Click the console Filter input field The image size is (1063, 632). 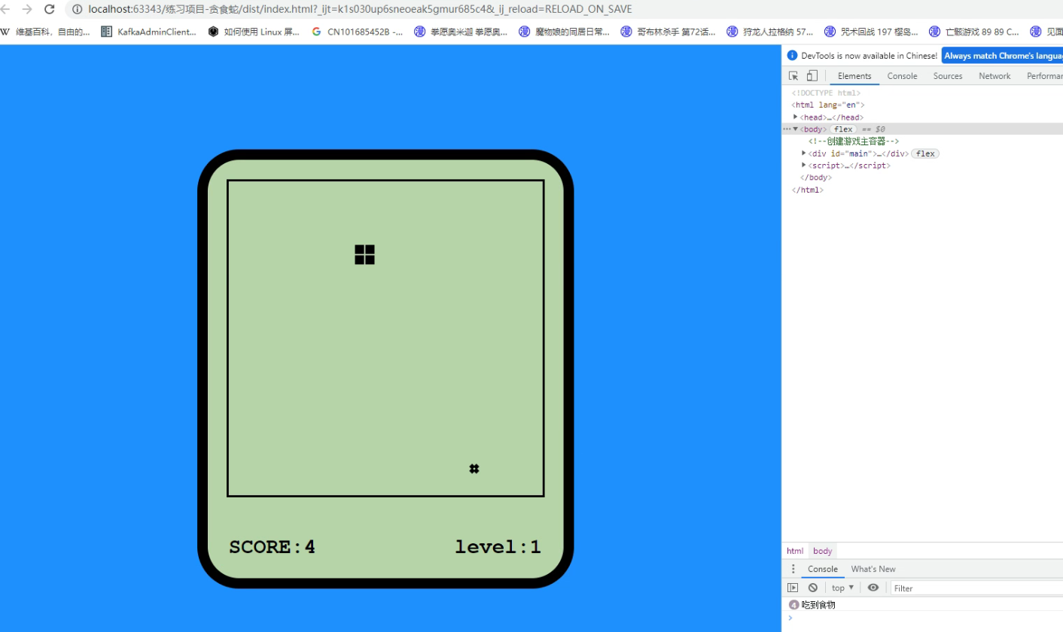[x=977, y=588]
